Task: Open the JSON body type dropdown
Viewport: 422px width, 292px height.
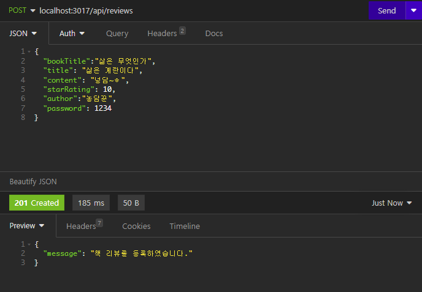Action: [x=23, y=33]
